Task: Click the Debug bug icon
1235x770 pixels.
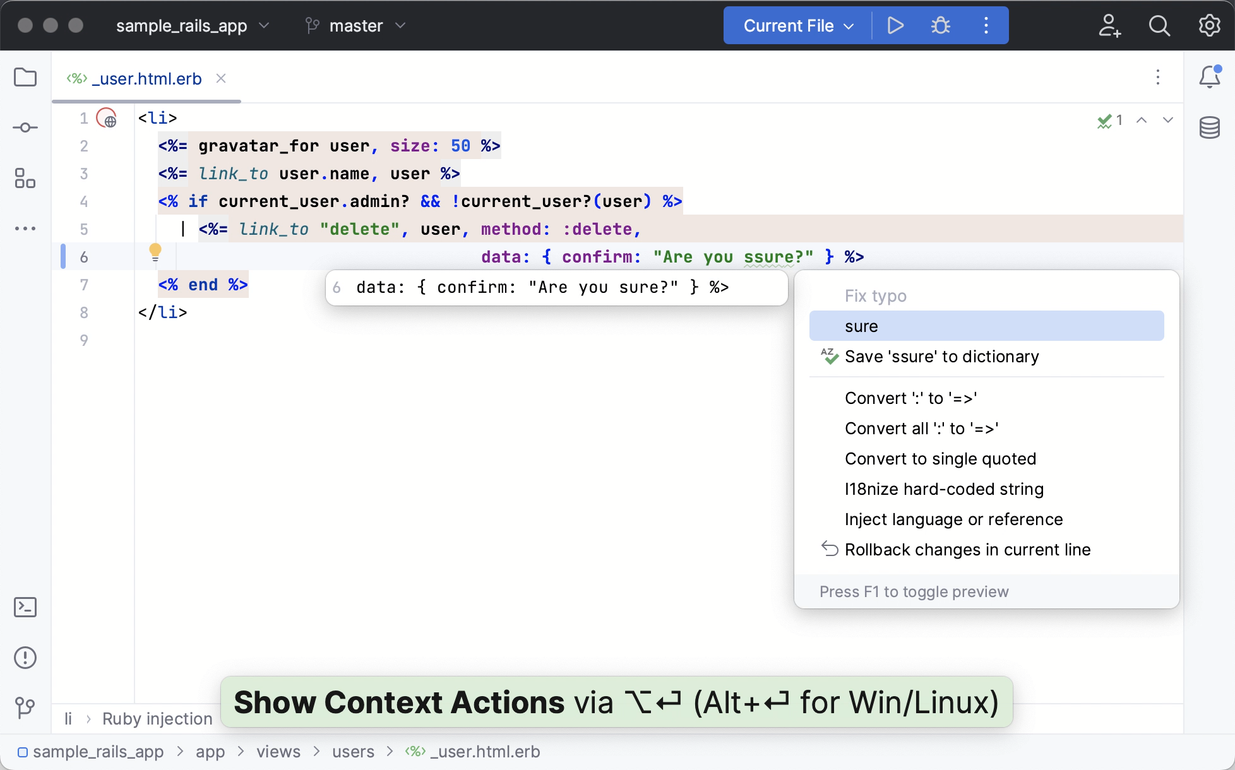Action: (x=940, y=25)
